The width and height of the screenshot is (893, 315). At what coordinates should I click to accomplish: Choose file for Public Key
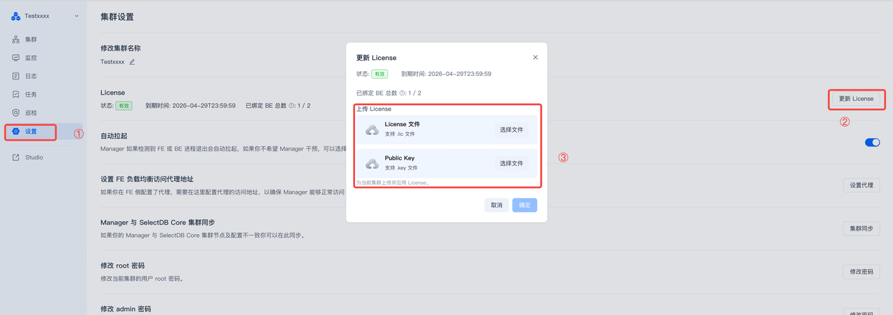[511, 163]
